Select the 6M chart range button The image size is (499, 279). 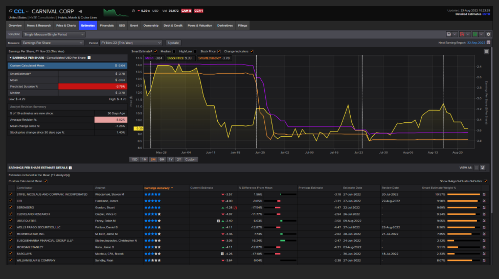click(162, 159)
